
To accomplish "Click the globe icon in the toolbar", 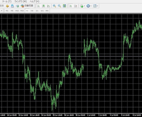I will (x=17, y=6).
